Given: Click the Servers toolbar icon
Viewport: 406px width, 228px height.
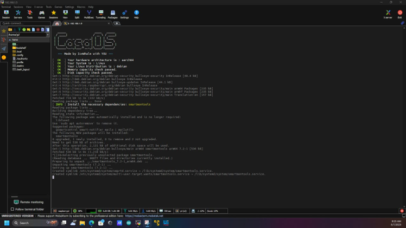Looking at the screenshot, I should tap(18, 14).
